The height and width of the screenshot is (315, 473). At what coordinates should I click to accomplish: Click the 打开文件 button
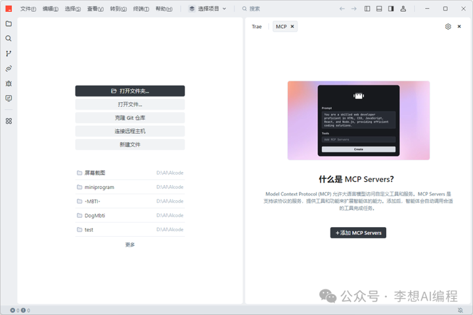tap(130, 104)
